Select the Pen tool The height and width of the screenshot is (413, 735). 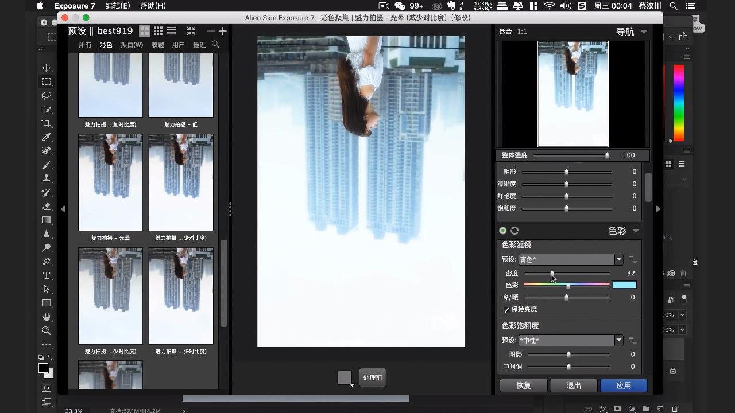[x=47, y=262]
